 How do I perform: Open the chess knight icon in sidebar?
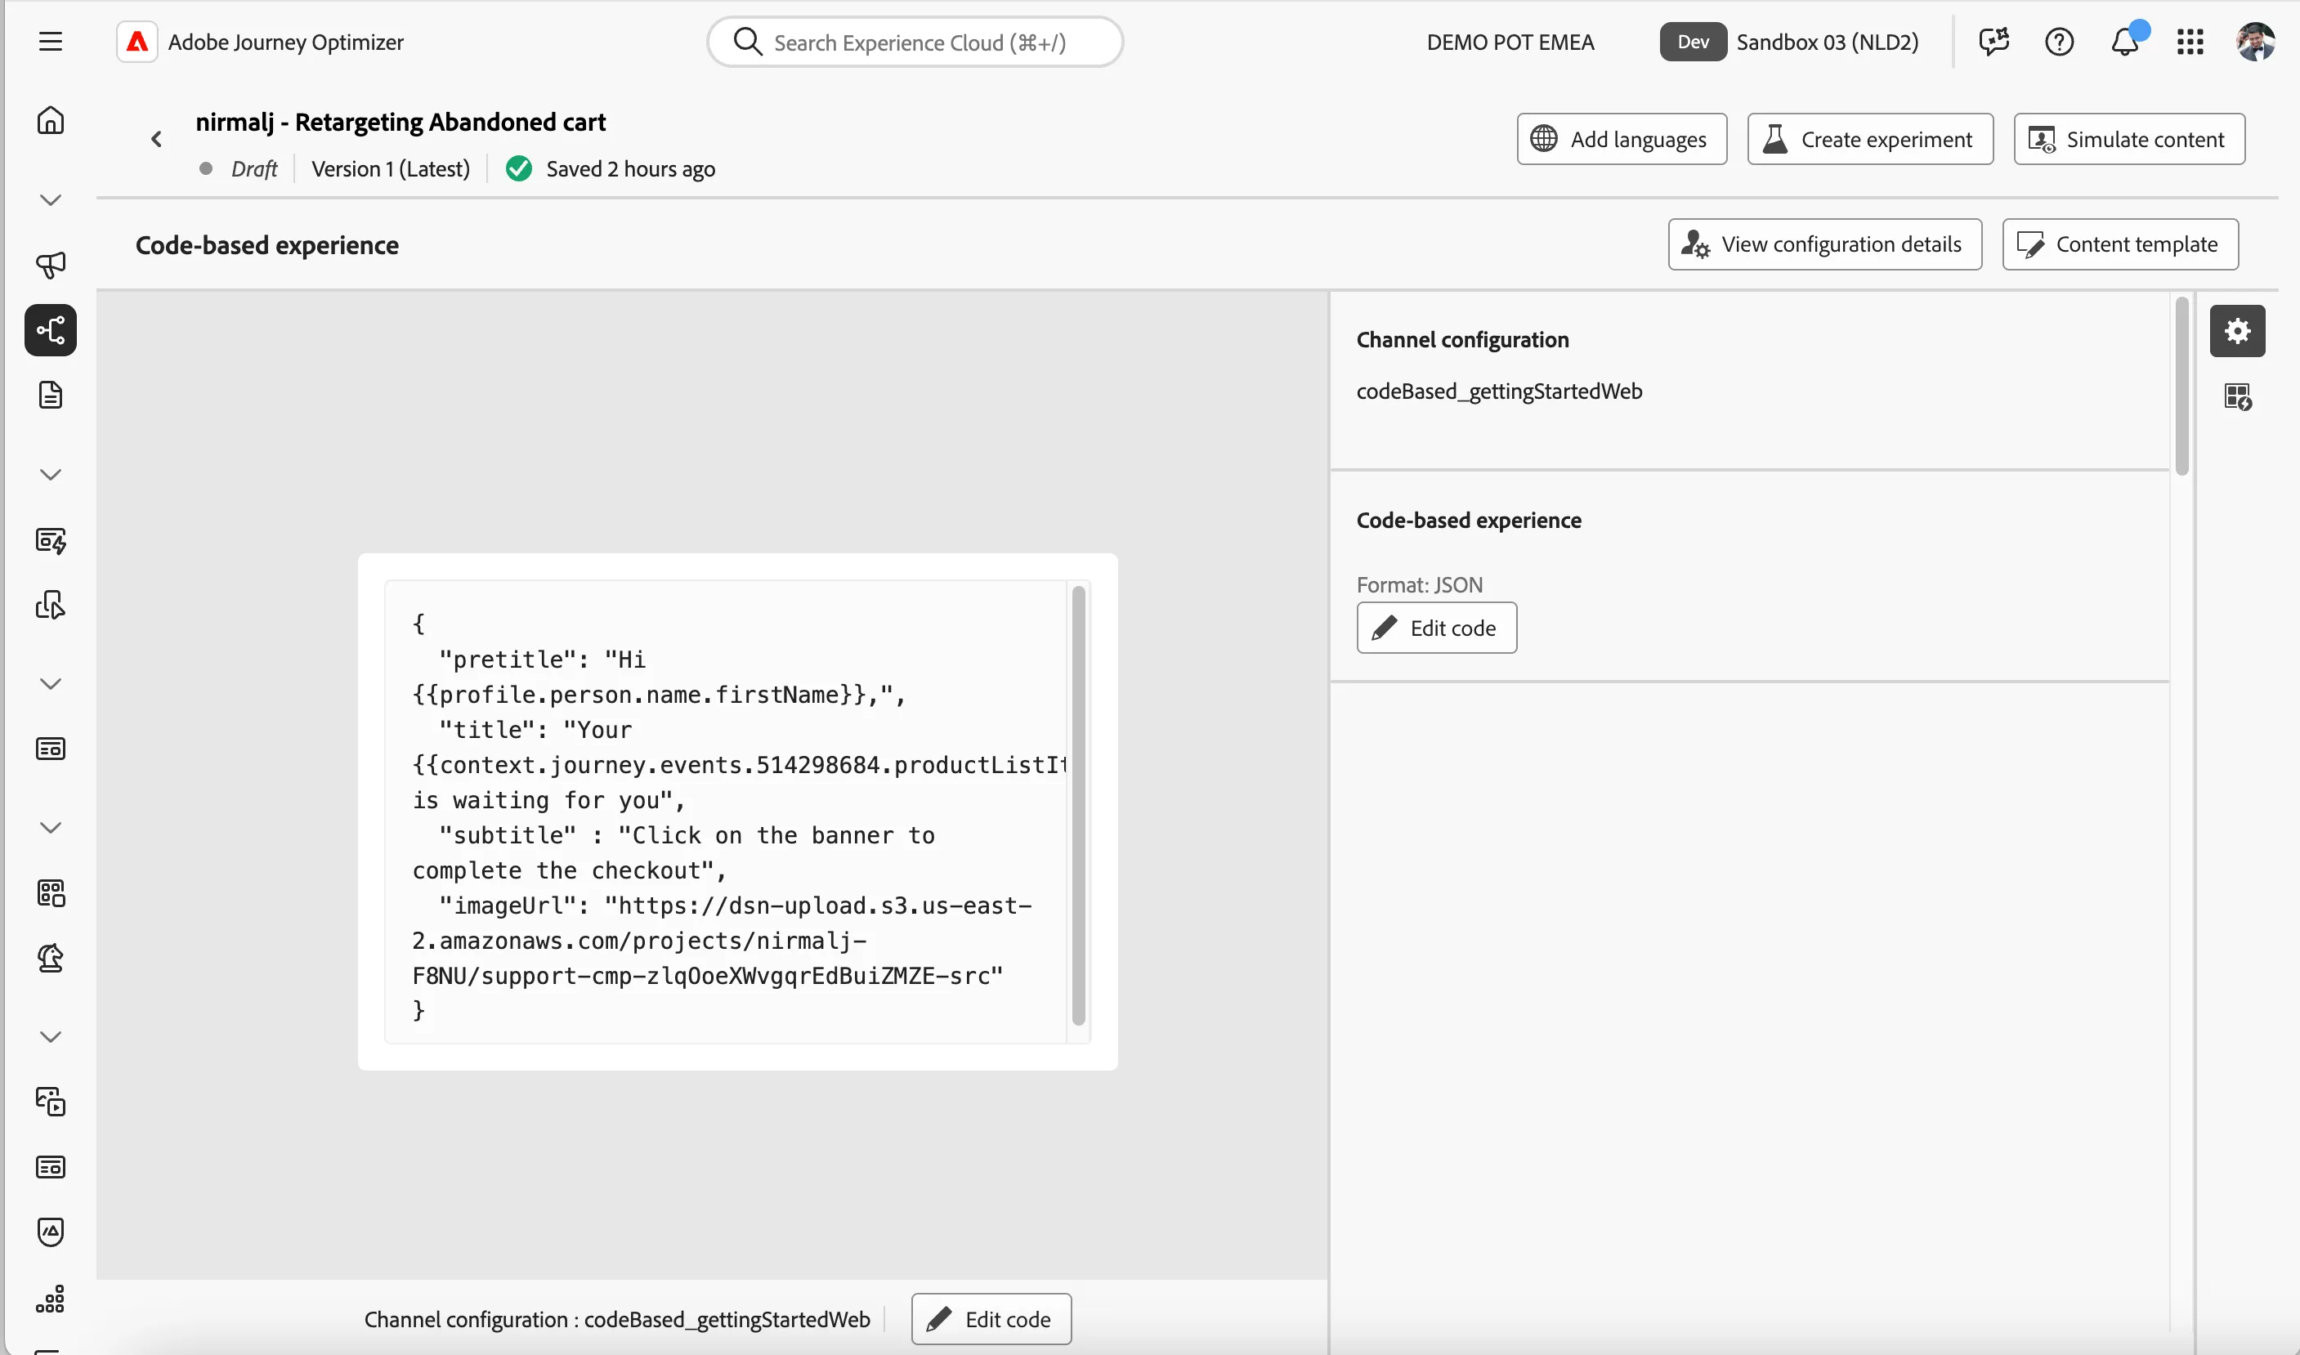coord(50,958)
